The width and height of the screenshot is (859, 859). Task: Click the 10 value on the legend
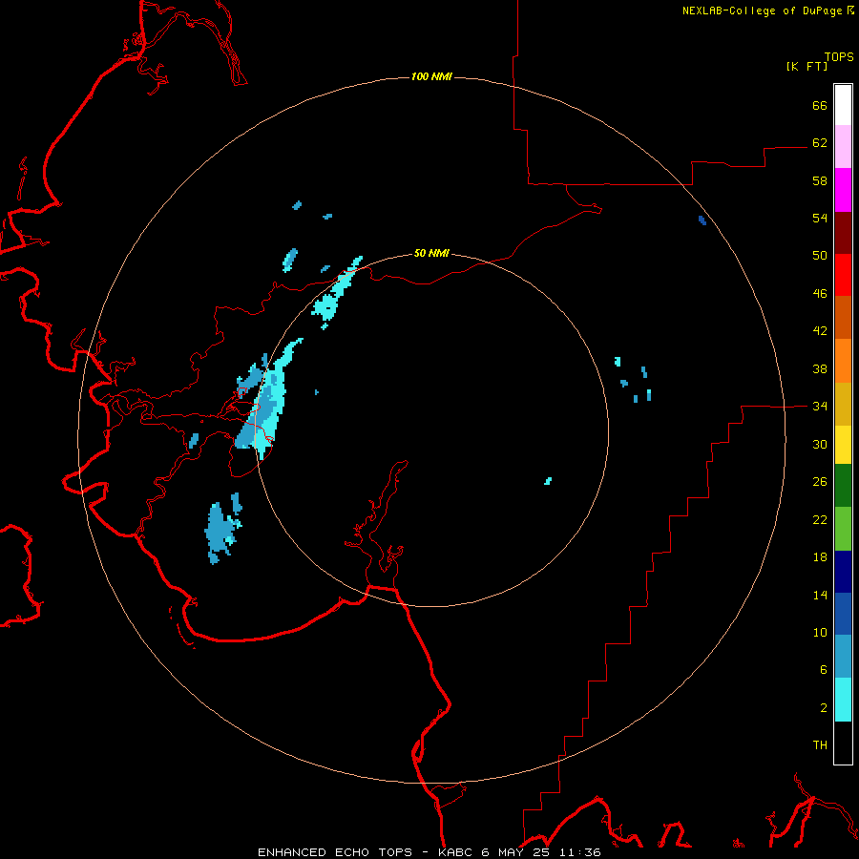pyautogui.click(x=820, y=633)
